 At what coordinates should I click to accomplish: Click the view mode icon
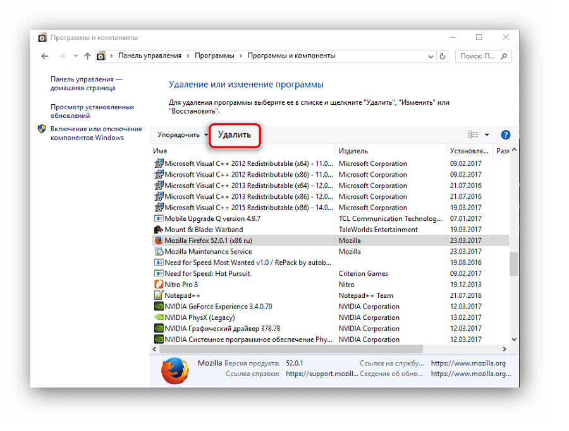pyautogui.click(x=473, y=134)
